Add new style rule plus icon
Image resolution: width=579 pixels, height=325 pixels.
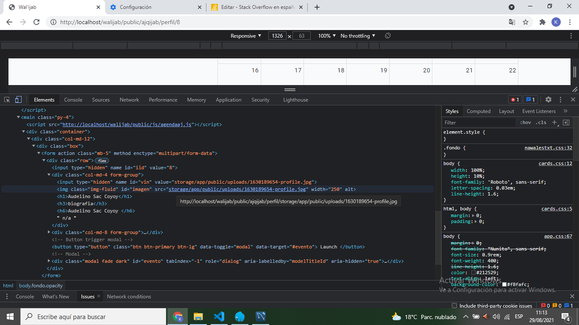pos(554,122)
